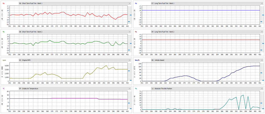The height and width of the screenshot is (114, 265).
Task: Click the °C unit label
Action: (x=4, y=89)
